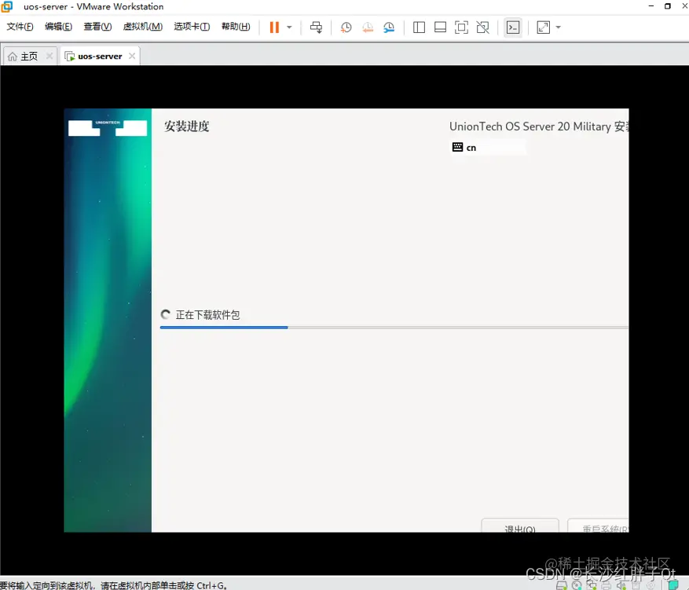The height and width of the screenshot is (590, 689).
Task: Toggle the library sidebar visibility icon
Action: (x=419, y=27)
